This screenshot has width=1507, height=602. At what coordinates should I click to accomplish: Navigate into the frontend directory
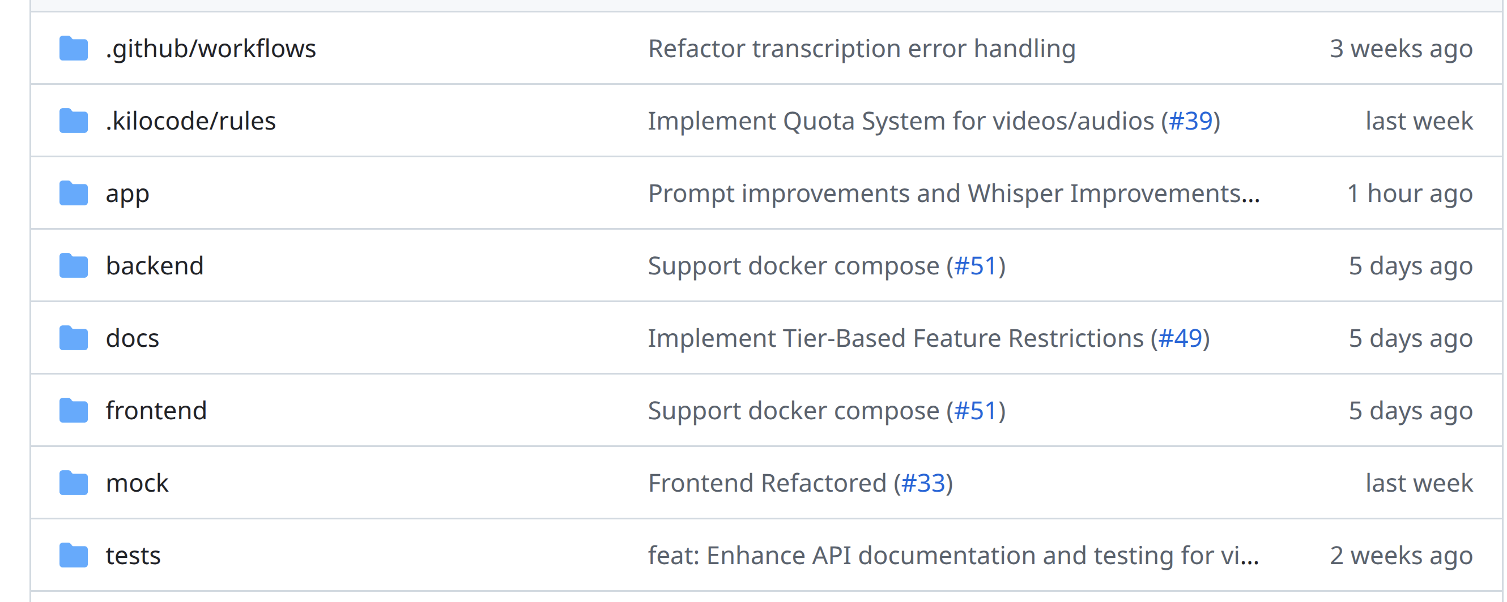coord(156,411)
